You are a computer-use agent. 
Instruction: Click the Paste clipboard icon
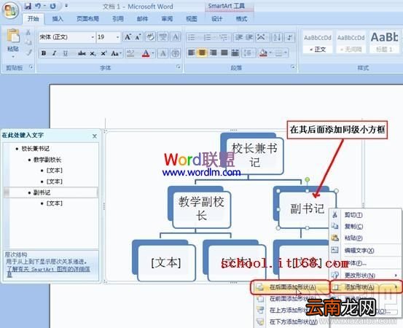(x=13, y=36)
